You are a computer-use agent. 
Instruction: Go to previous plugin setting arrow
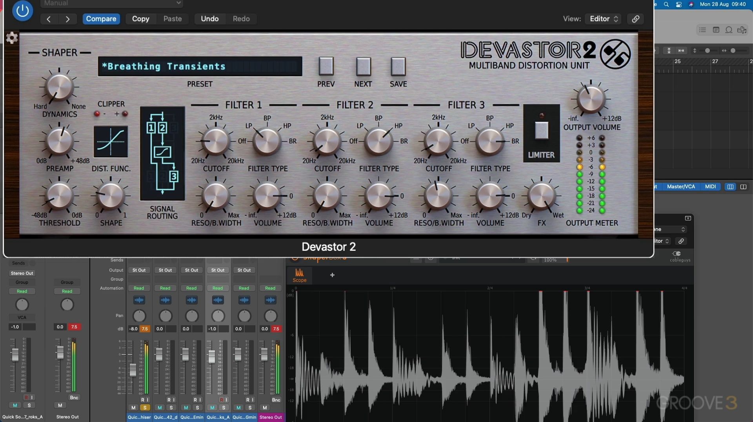[x=49, y=19]
